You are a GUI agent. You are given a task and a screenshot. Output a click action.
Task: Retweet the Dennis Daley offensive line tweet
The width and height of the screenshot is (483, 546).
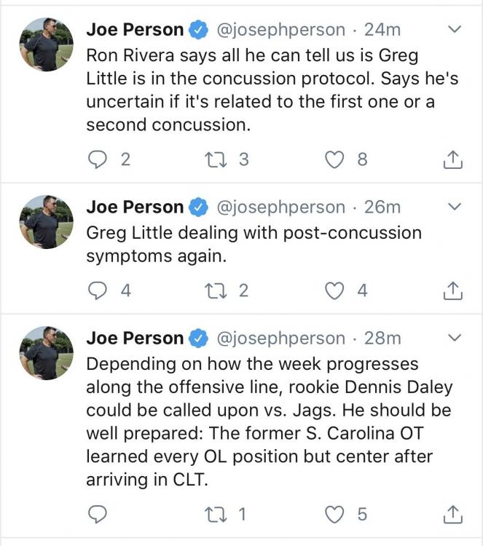216,514
